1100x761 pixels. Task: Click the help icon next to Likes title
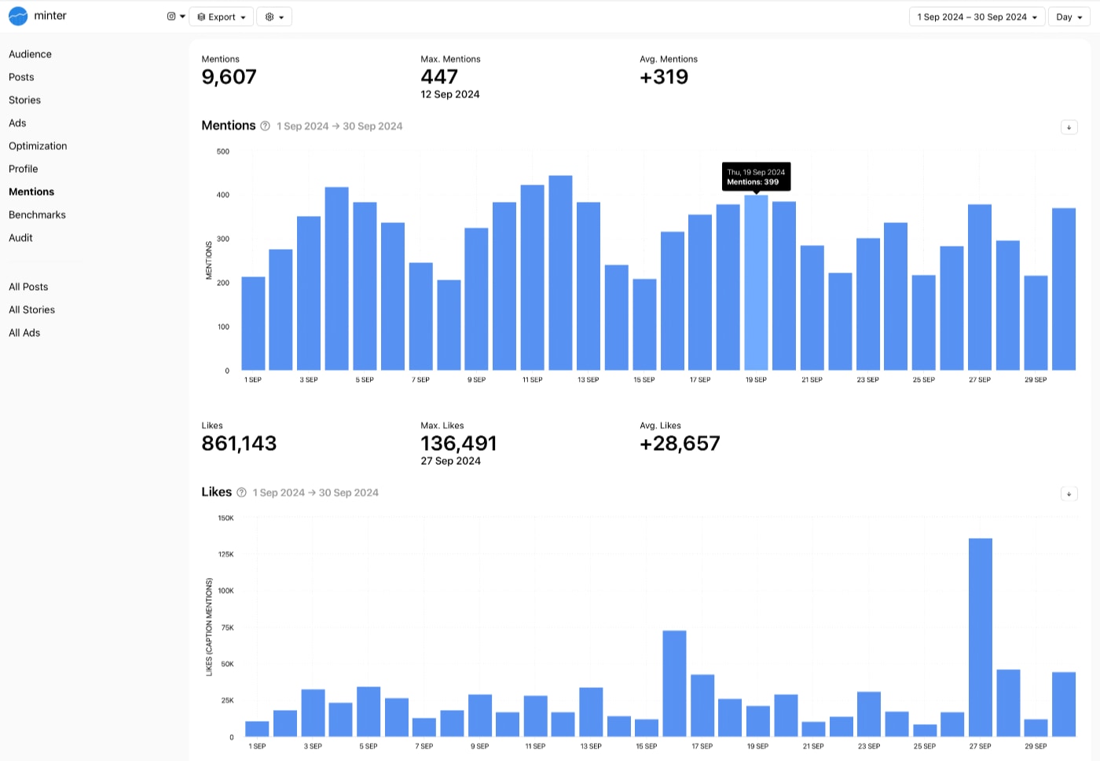point(241,492)
